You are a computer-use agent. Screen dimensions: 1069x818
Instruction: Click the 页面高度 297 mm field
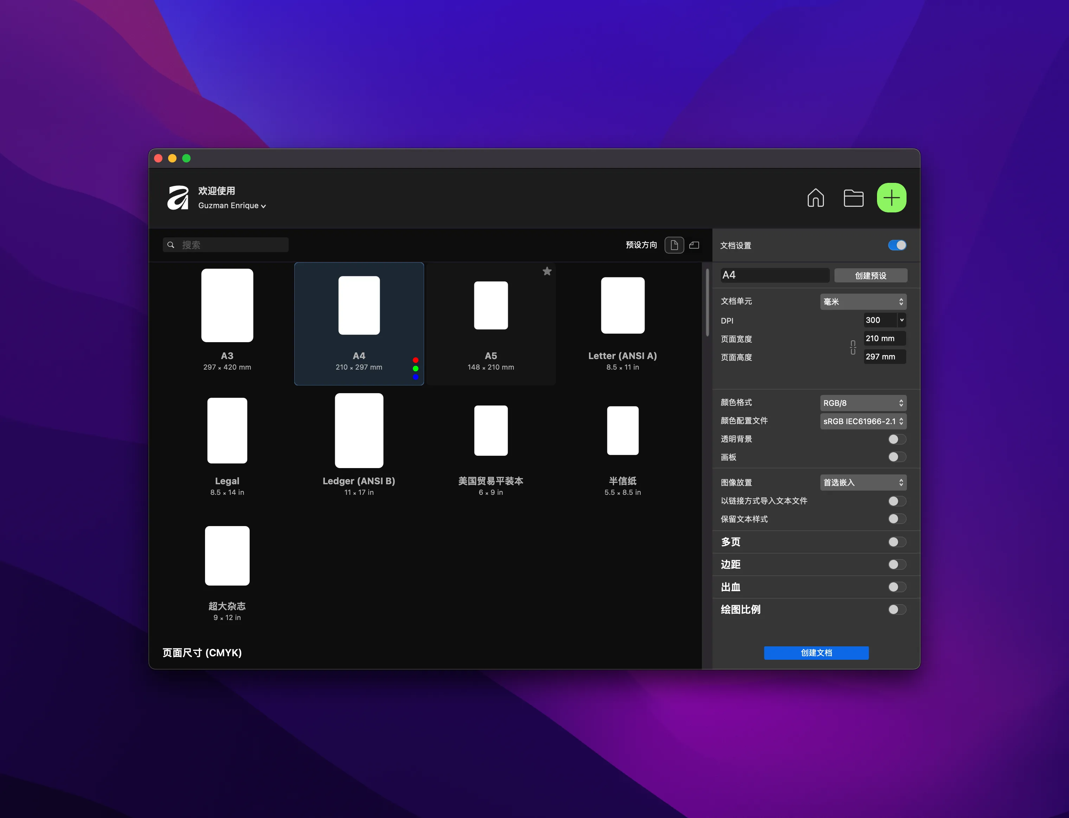click(884, 356)
